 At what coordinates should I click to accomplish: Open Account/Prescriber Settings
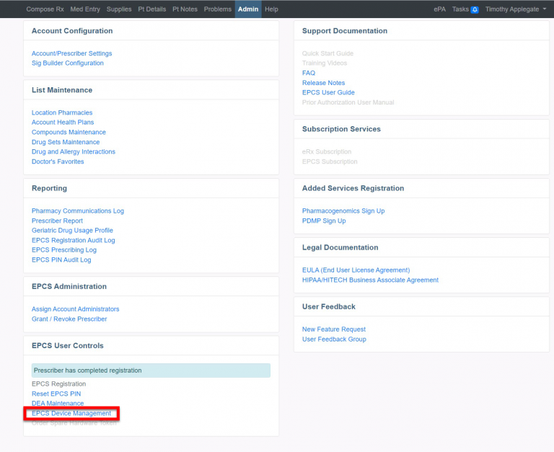(x=71, y=53)
